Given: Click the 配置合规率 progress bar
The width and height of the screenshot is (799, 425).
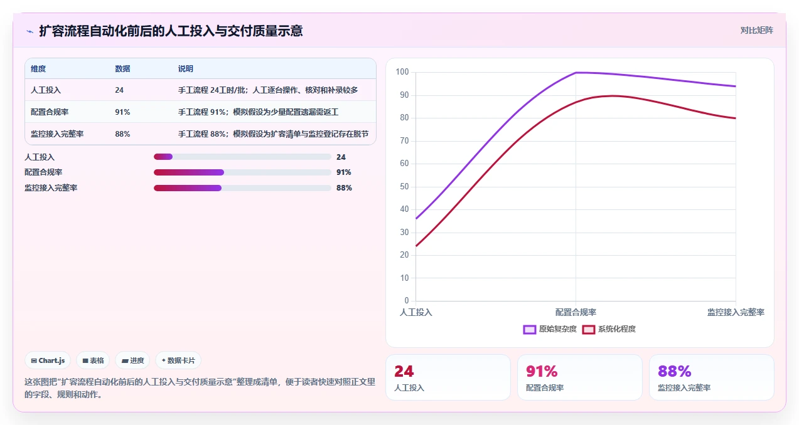Looking at the screenshot, I should [242, 172].
